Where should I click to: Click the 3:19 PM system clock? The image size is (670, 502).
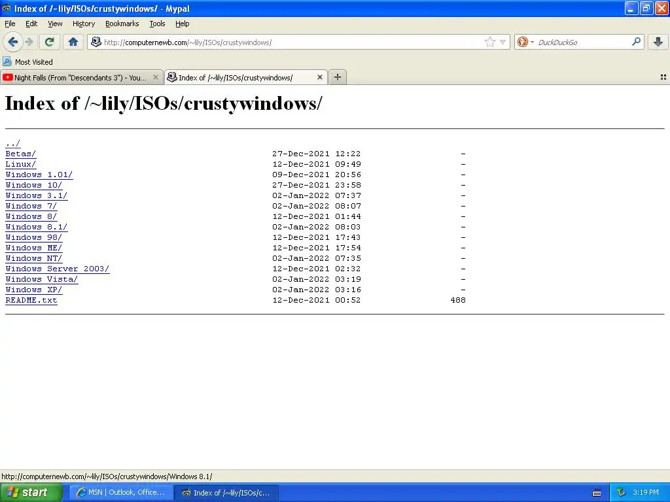646,493
